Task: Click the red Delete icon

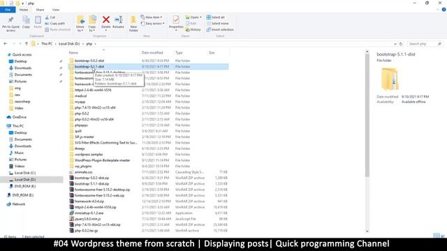Action: pos(105,20)
